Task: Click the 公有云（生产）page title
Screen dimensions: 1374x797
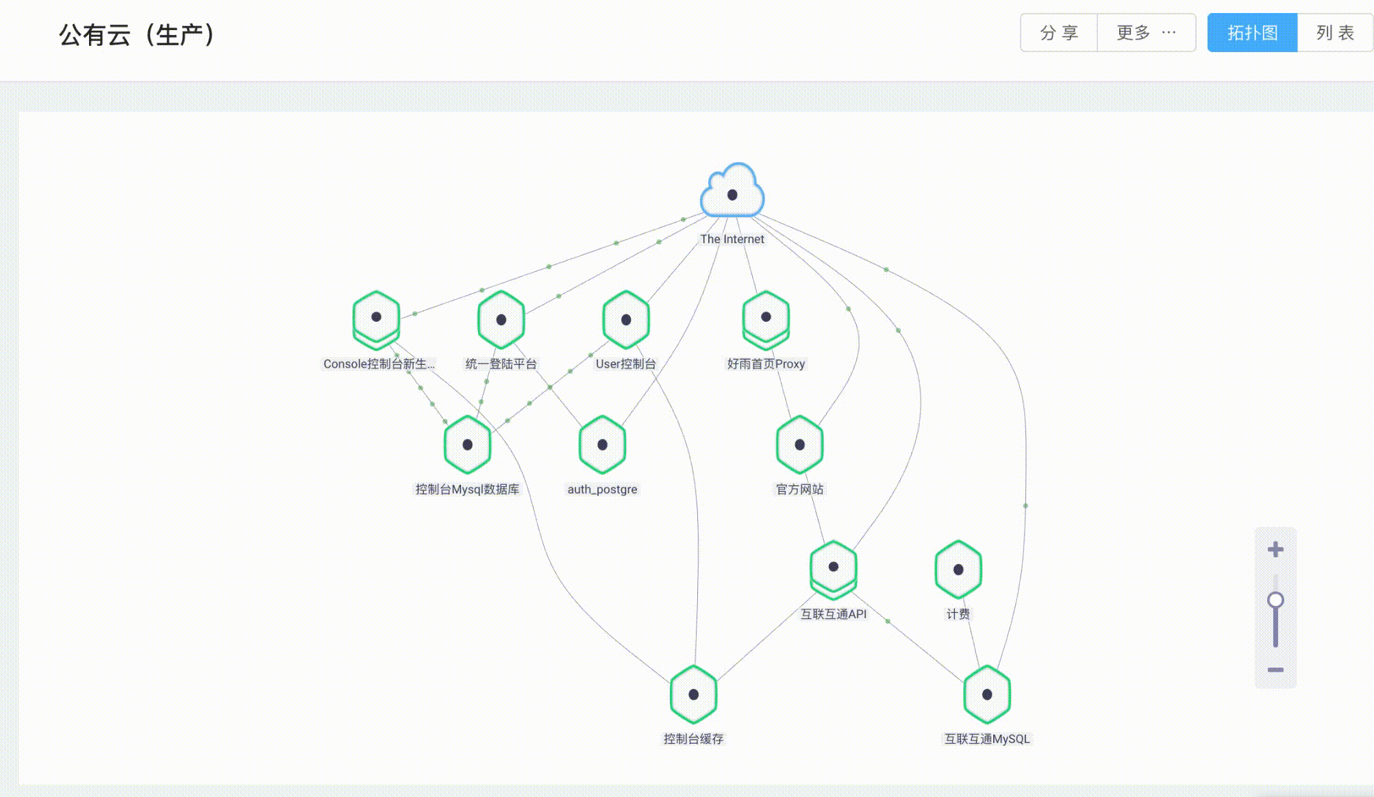Action: tap(137, 34)
